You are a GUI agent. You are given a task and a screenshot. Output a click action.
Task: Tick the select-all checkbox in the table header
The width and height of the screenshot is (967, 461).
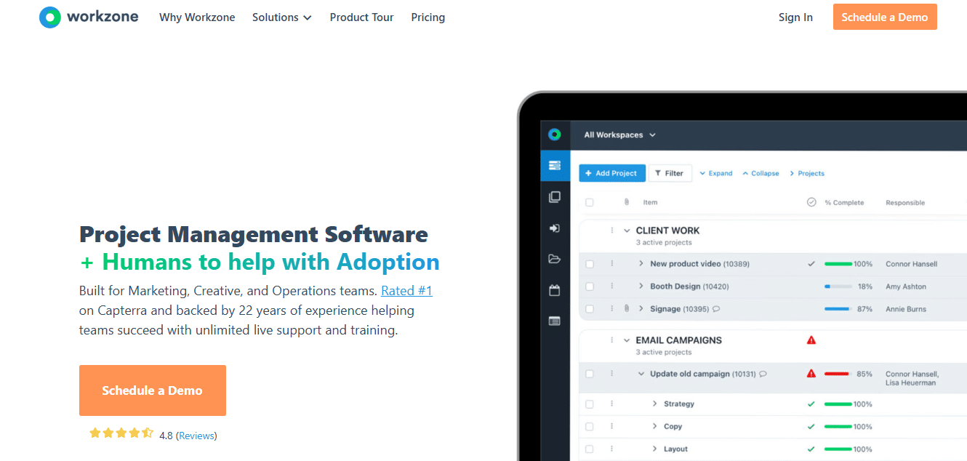pyautogui.click(x=590, y=202)
